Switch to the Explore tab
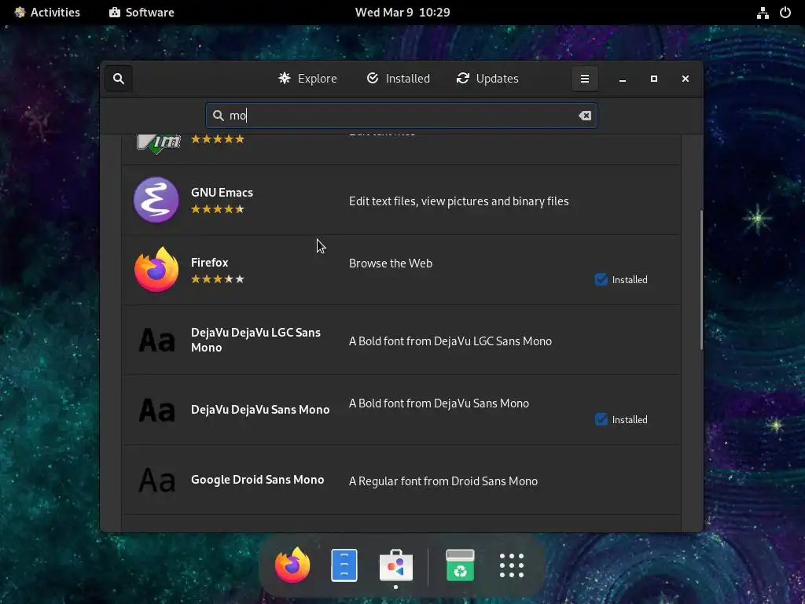 pos(307,79)
